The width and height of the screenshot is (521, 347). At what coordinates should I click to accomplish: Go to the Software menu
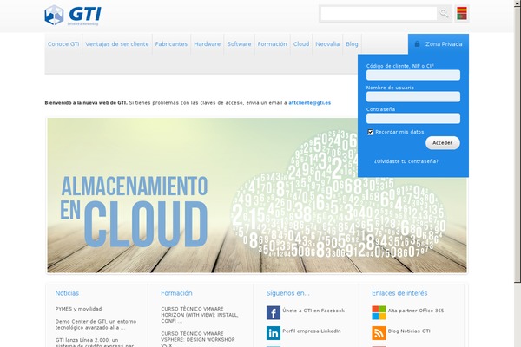tap(239, 44)
